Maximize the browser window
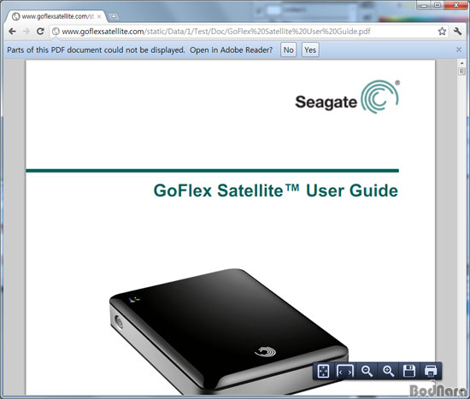The image size is (470, 399). click(438, 5)
